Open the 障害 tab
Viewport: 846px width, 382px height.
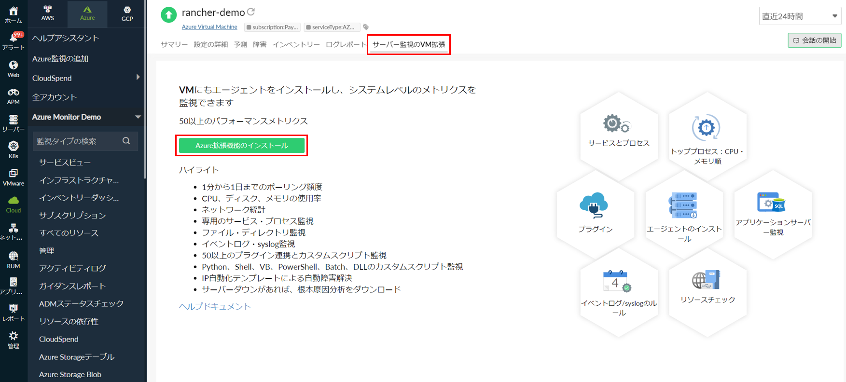[260, 44]
